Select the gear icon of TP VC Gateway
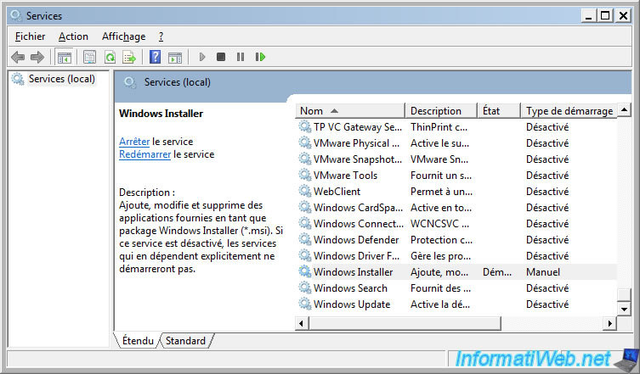Viewport: 640px width, 374px height. 304,126
